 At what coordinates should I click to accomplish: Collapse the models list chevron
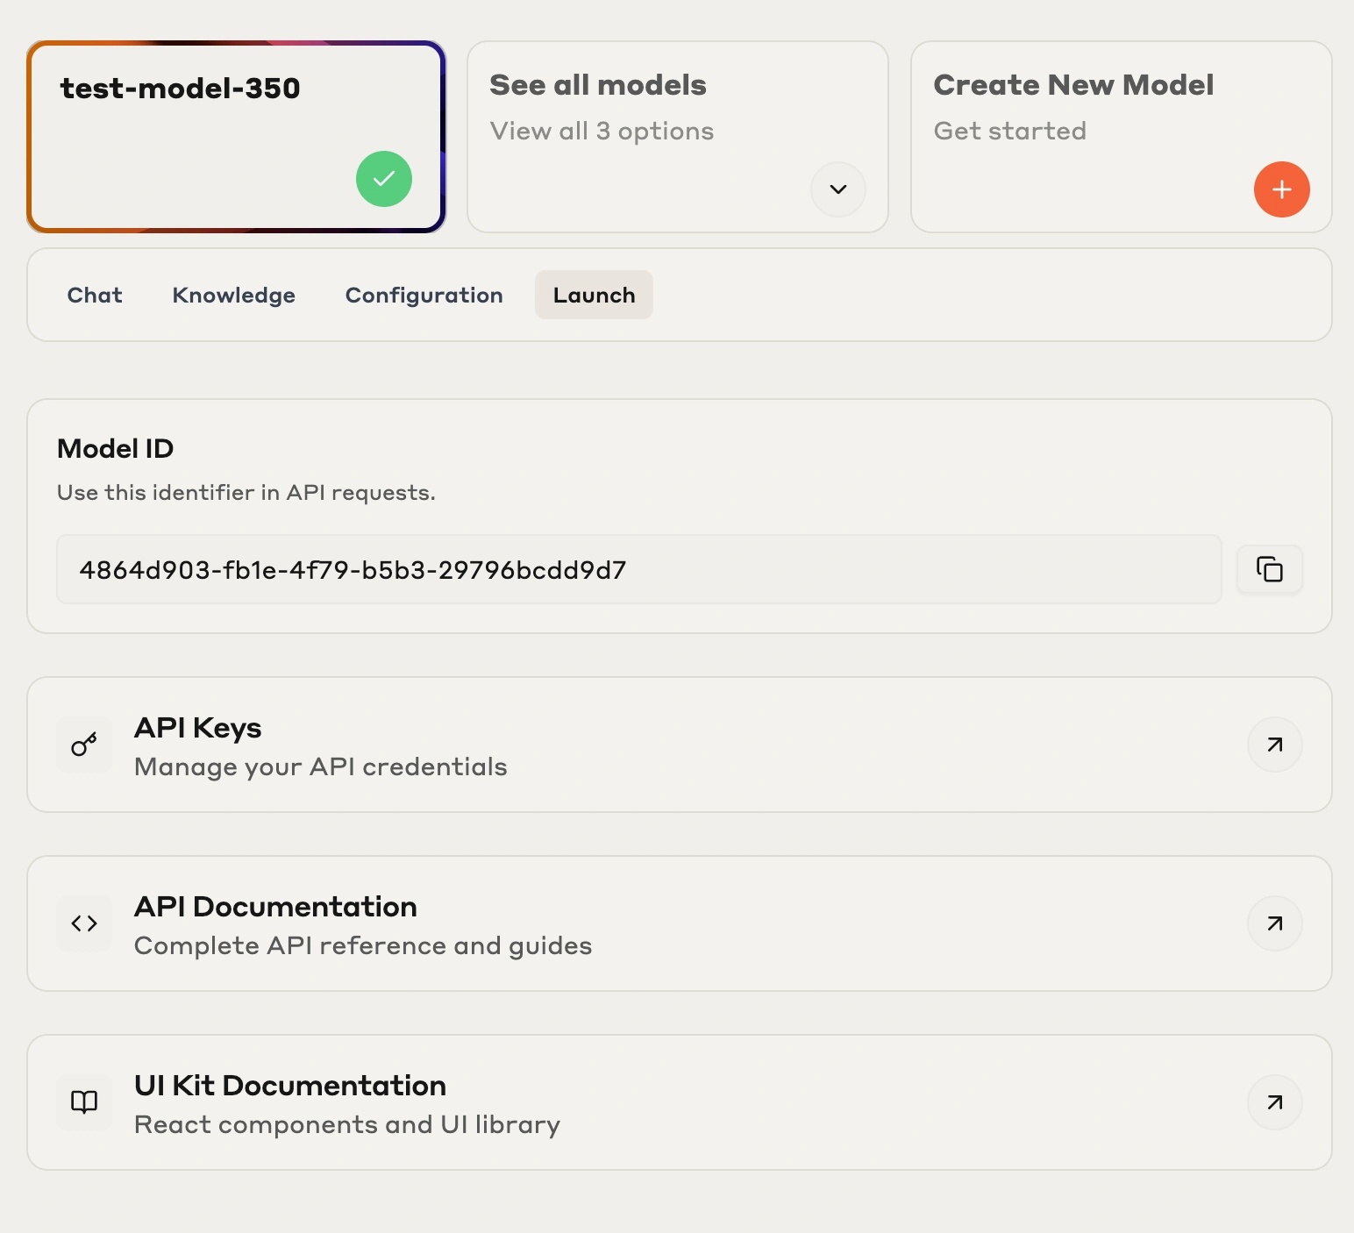coord(837,189)
